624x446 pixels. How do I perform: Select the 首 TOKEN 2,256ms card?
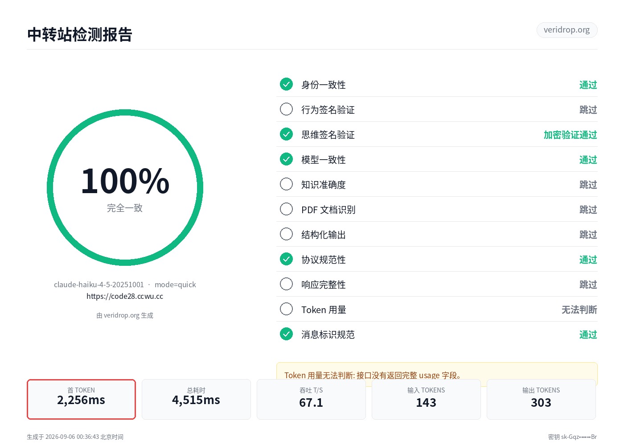[x=81, y=399]
